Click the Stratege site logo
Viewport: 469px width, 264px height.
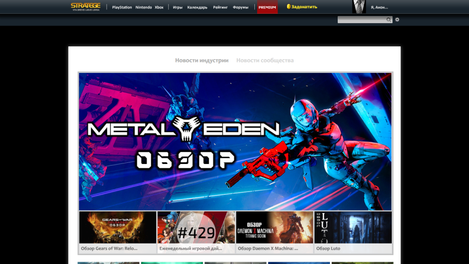coord(86,7)
